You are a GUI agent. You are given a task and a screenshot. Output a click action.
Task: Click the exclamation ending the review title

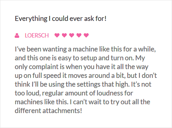click(106, 19)
